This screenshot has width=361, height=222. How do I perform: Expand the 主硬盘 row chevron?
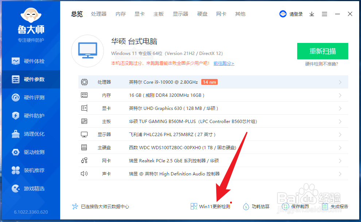tap(340, 148)
